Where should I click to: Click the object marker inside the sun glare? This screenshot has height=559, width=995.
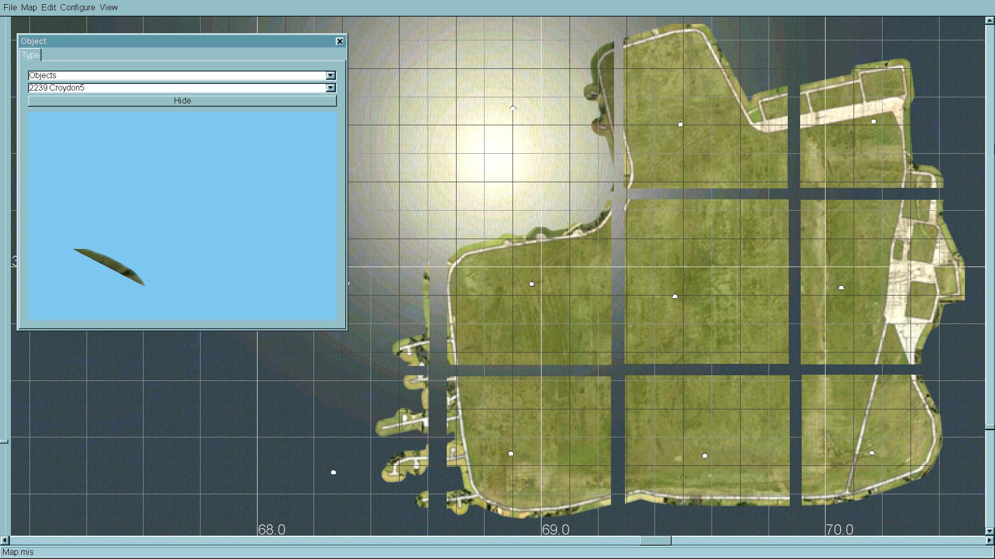[x=513, y=108]
